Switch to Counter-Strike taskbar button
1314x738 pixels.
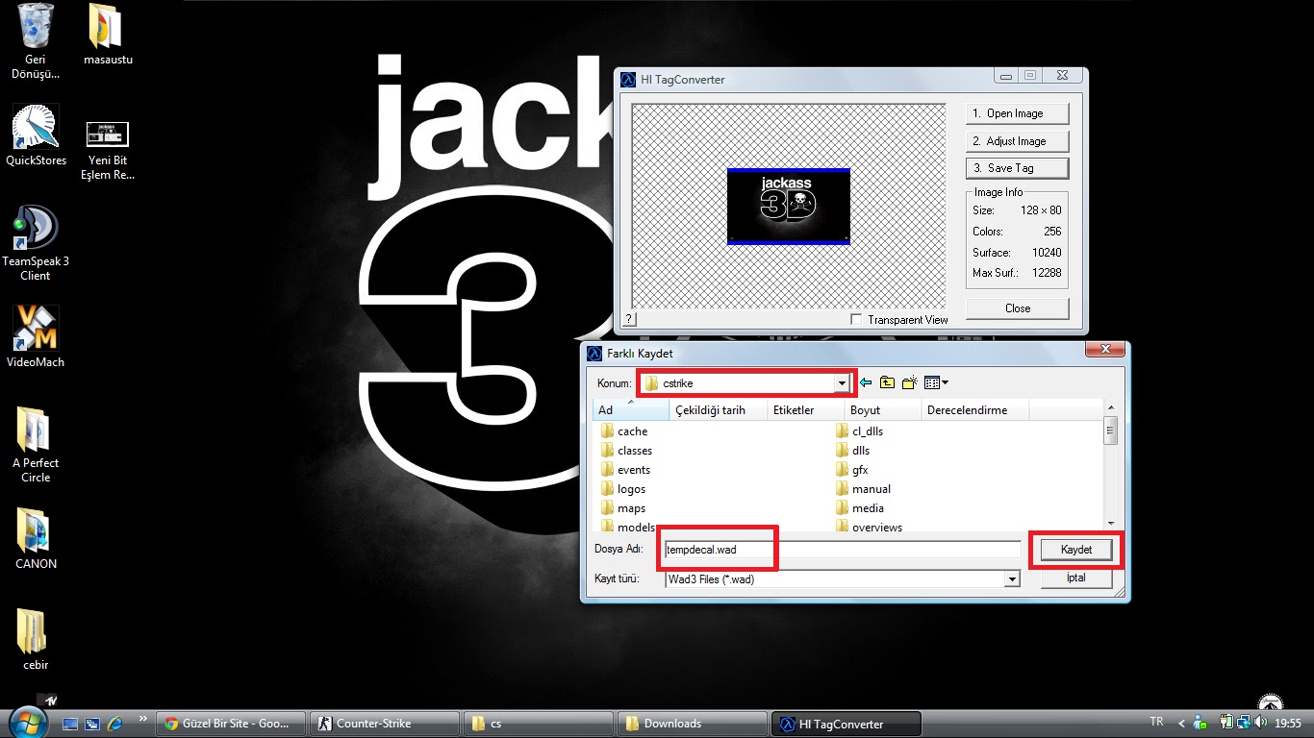point(385,724)
